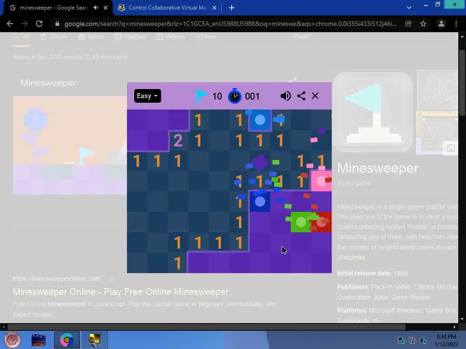The width and height of the screenshot is (466, 349).
Task: Open Chrome three-dot menu
Action: coord(456,24)
